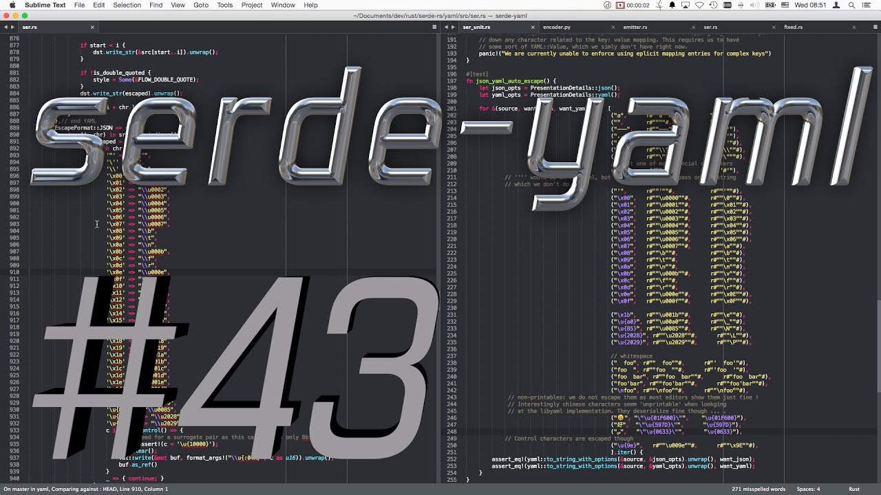Open the Project menu
Screen dimensions: 881x495
tap(252, 5)
